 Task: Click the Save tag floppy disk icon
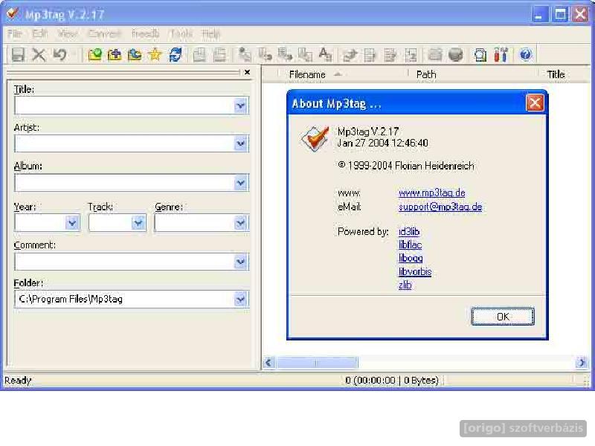pos(18,54)
